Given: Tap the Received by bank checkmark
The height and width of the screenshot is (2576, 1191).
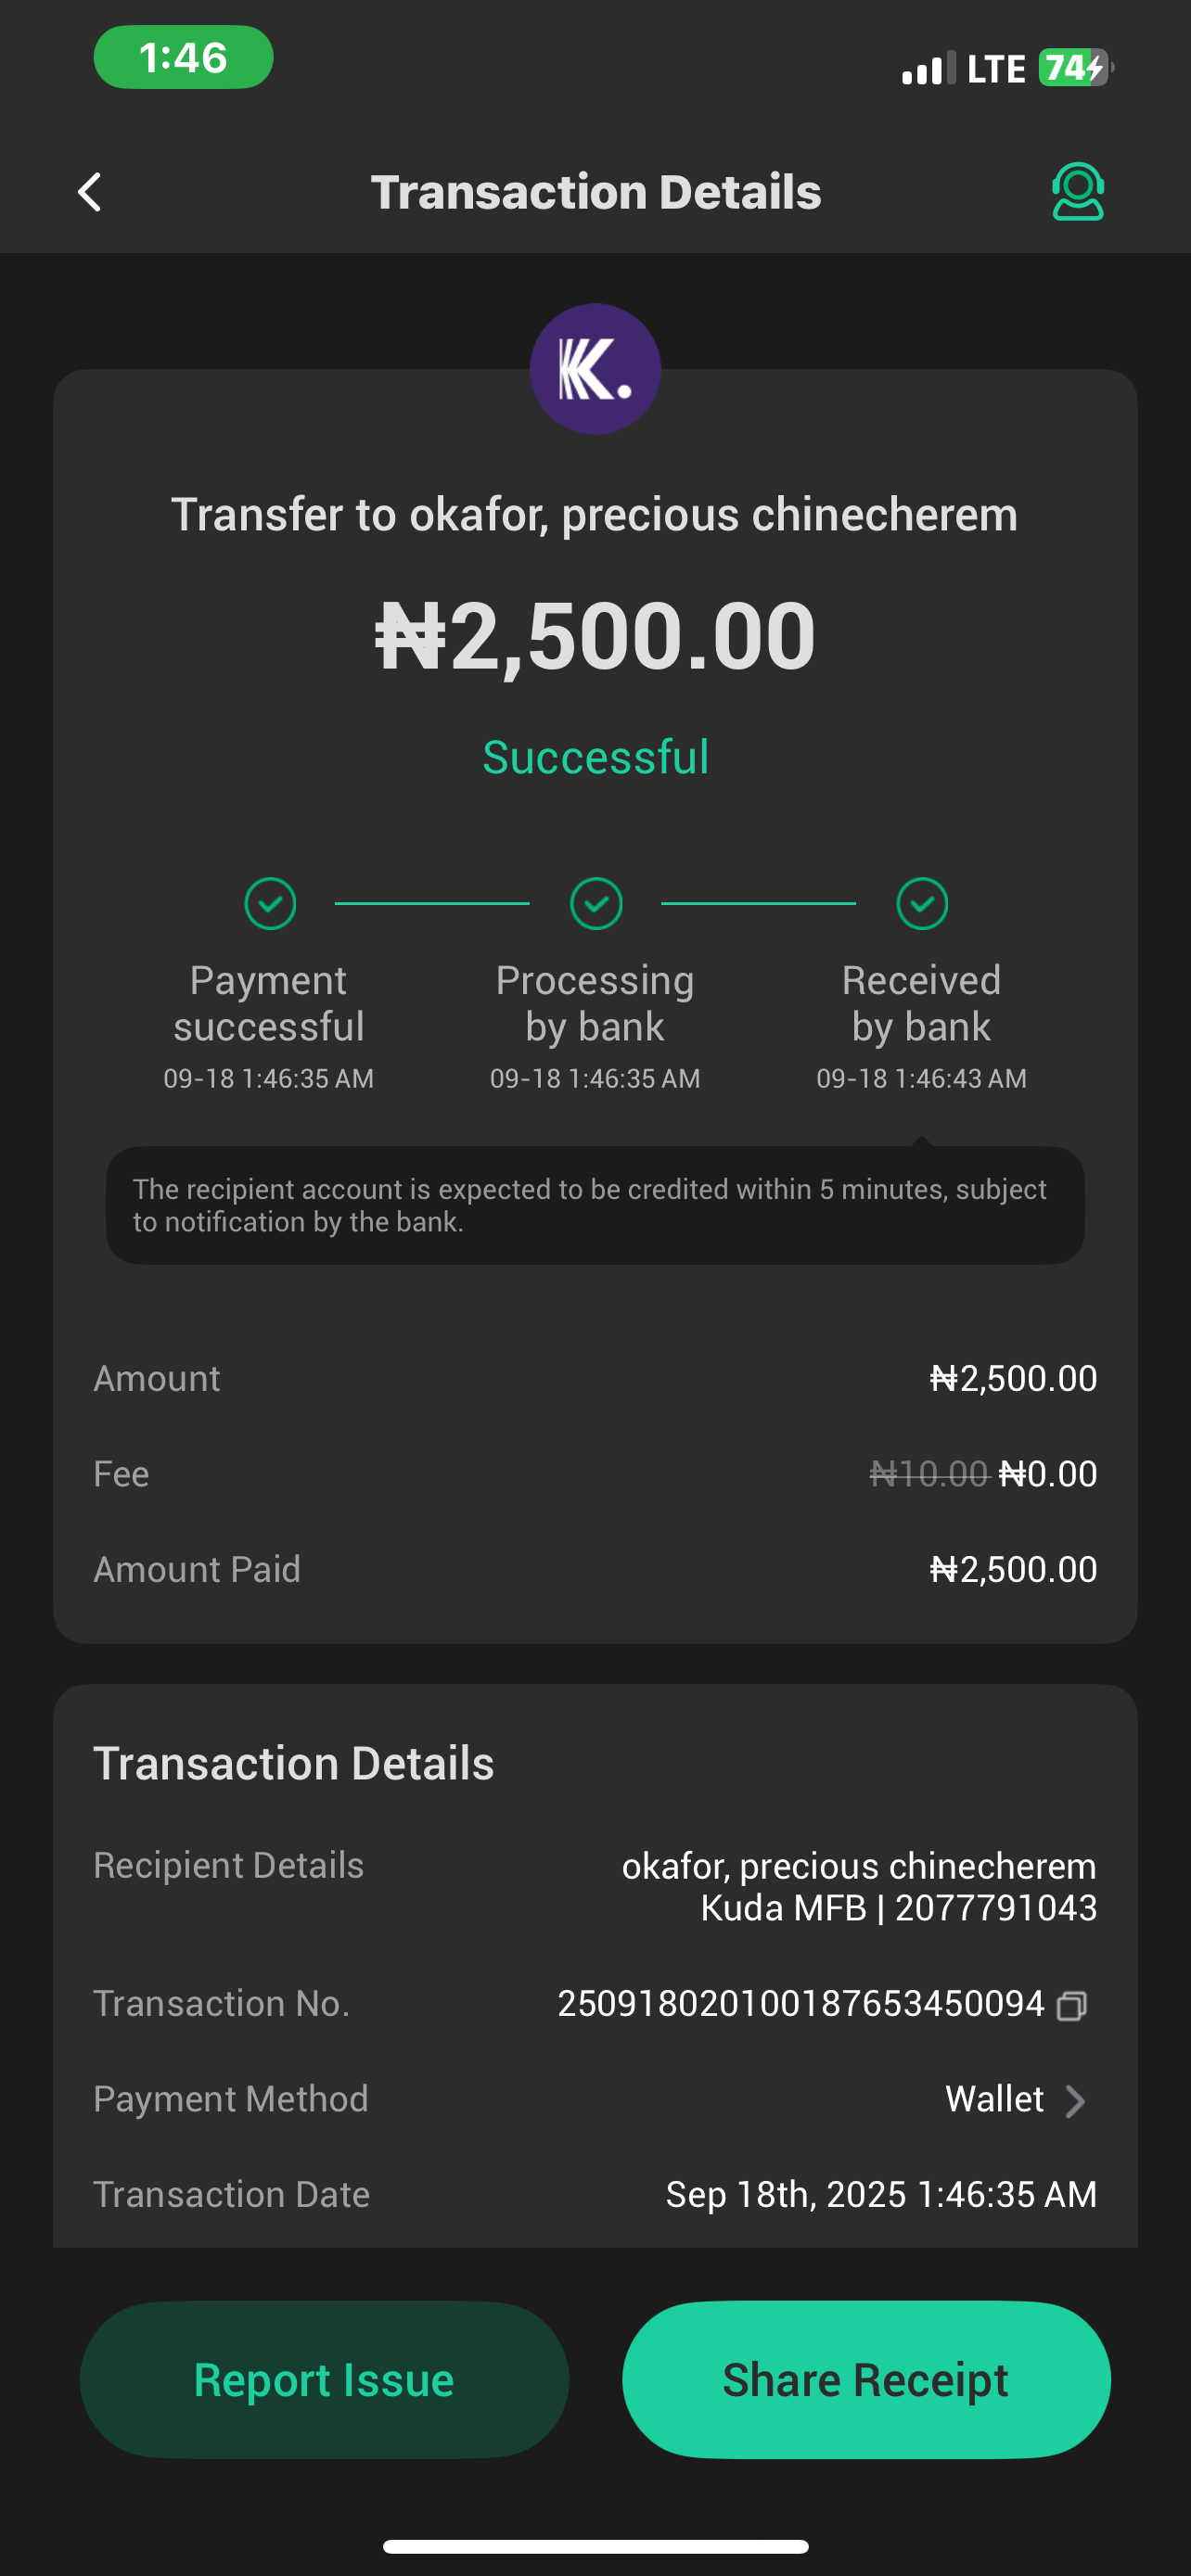Looking at the screenshot, I should [922, 903].
